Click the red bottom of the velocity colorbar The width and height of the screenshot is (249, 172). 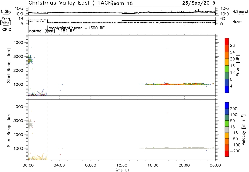227,154
